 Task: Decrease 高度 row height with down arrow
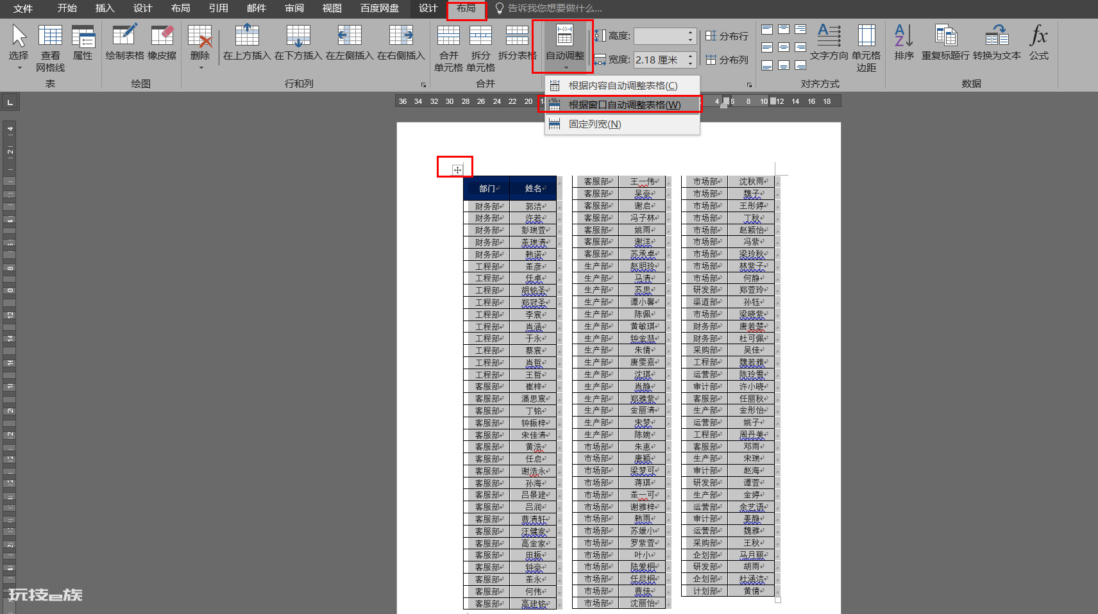(691, 40)
